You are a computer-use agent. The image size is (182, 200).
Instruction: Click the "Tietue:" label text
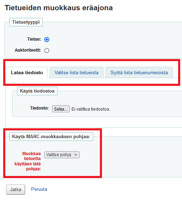pyautogui.click(x=34, y=39)
